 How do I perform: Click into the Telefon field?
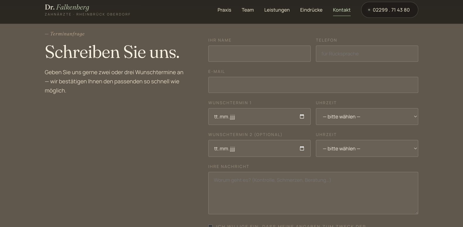[367, 54]
